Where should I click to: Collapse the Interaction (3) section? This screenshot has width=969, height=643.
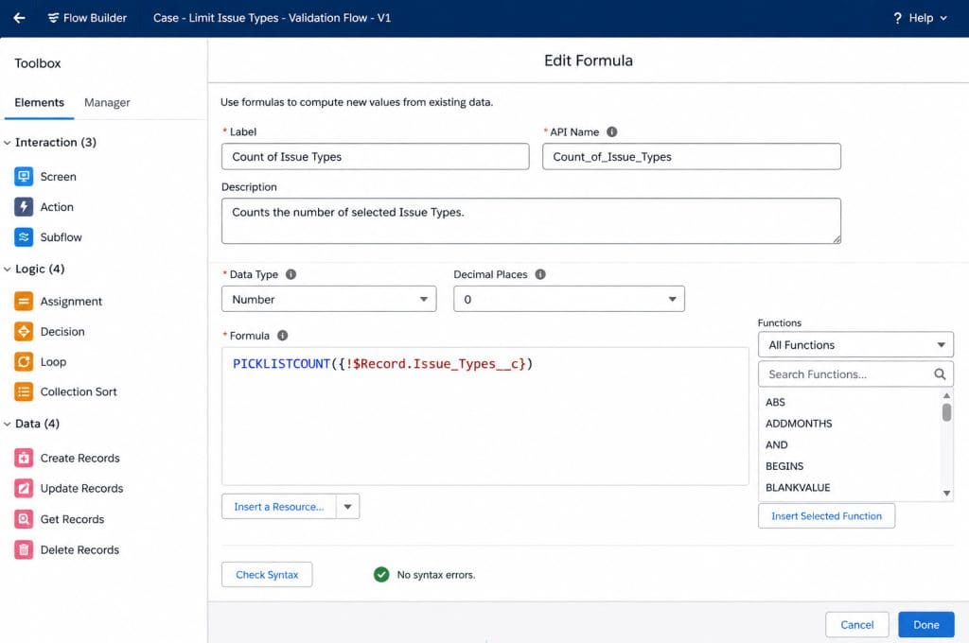point(8,143)
